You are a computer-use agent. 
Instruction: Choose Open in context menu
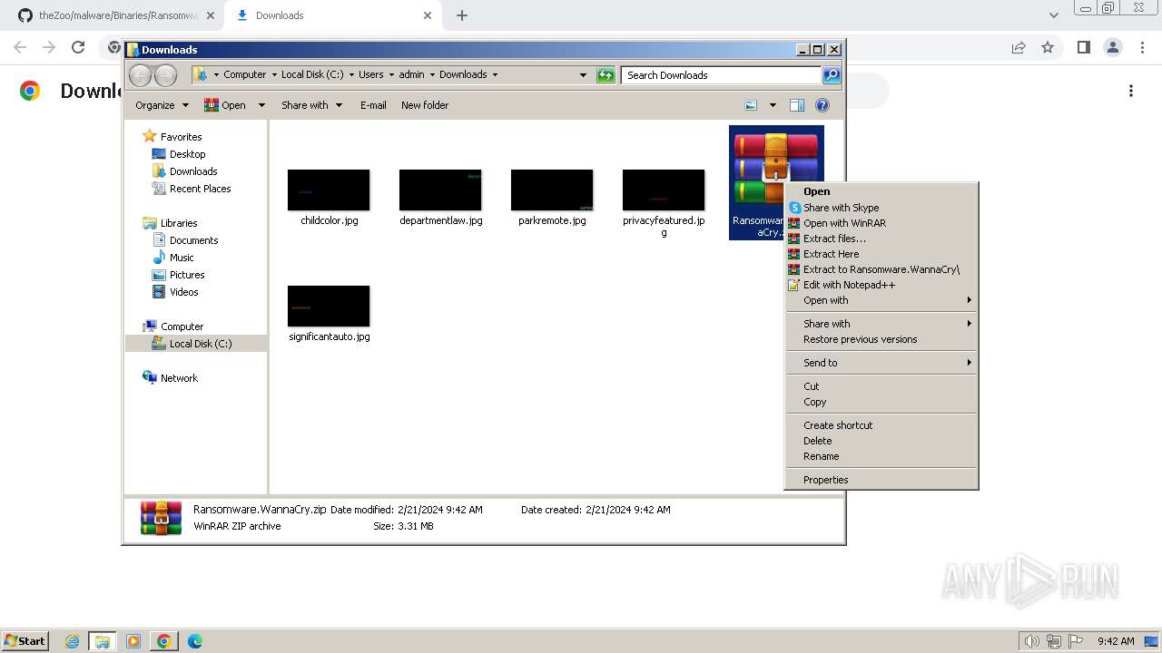click(881, 191)
